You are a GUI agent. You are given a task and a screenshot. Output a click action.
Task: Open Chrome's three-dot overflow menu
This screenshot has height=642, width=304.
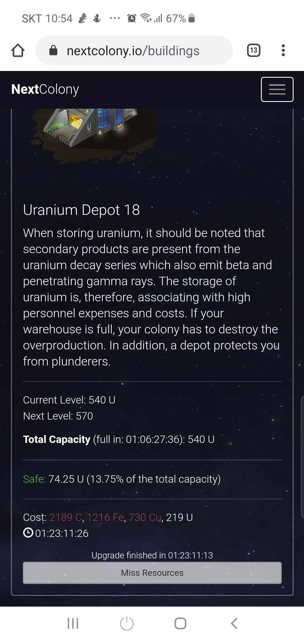pos(283,50)
